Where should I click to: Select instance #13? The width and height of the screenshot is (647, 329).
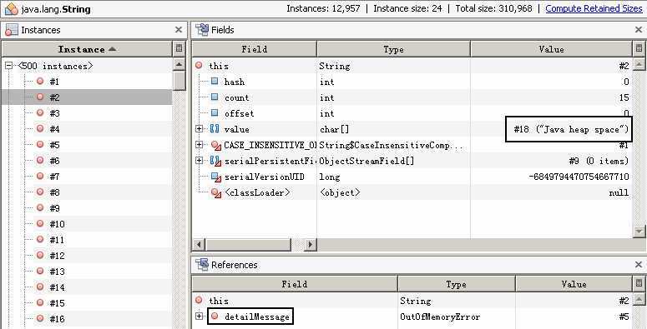[x=57, y=271]
